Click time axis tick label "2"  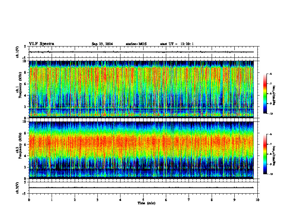tap(75, 200)
